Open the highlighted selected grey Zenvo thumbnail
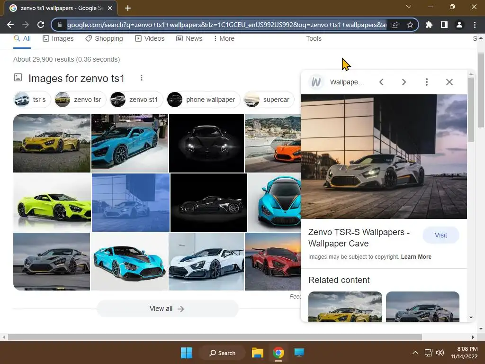 click(x=131, y=202)
